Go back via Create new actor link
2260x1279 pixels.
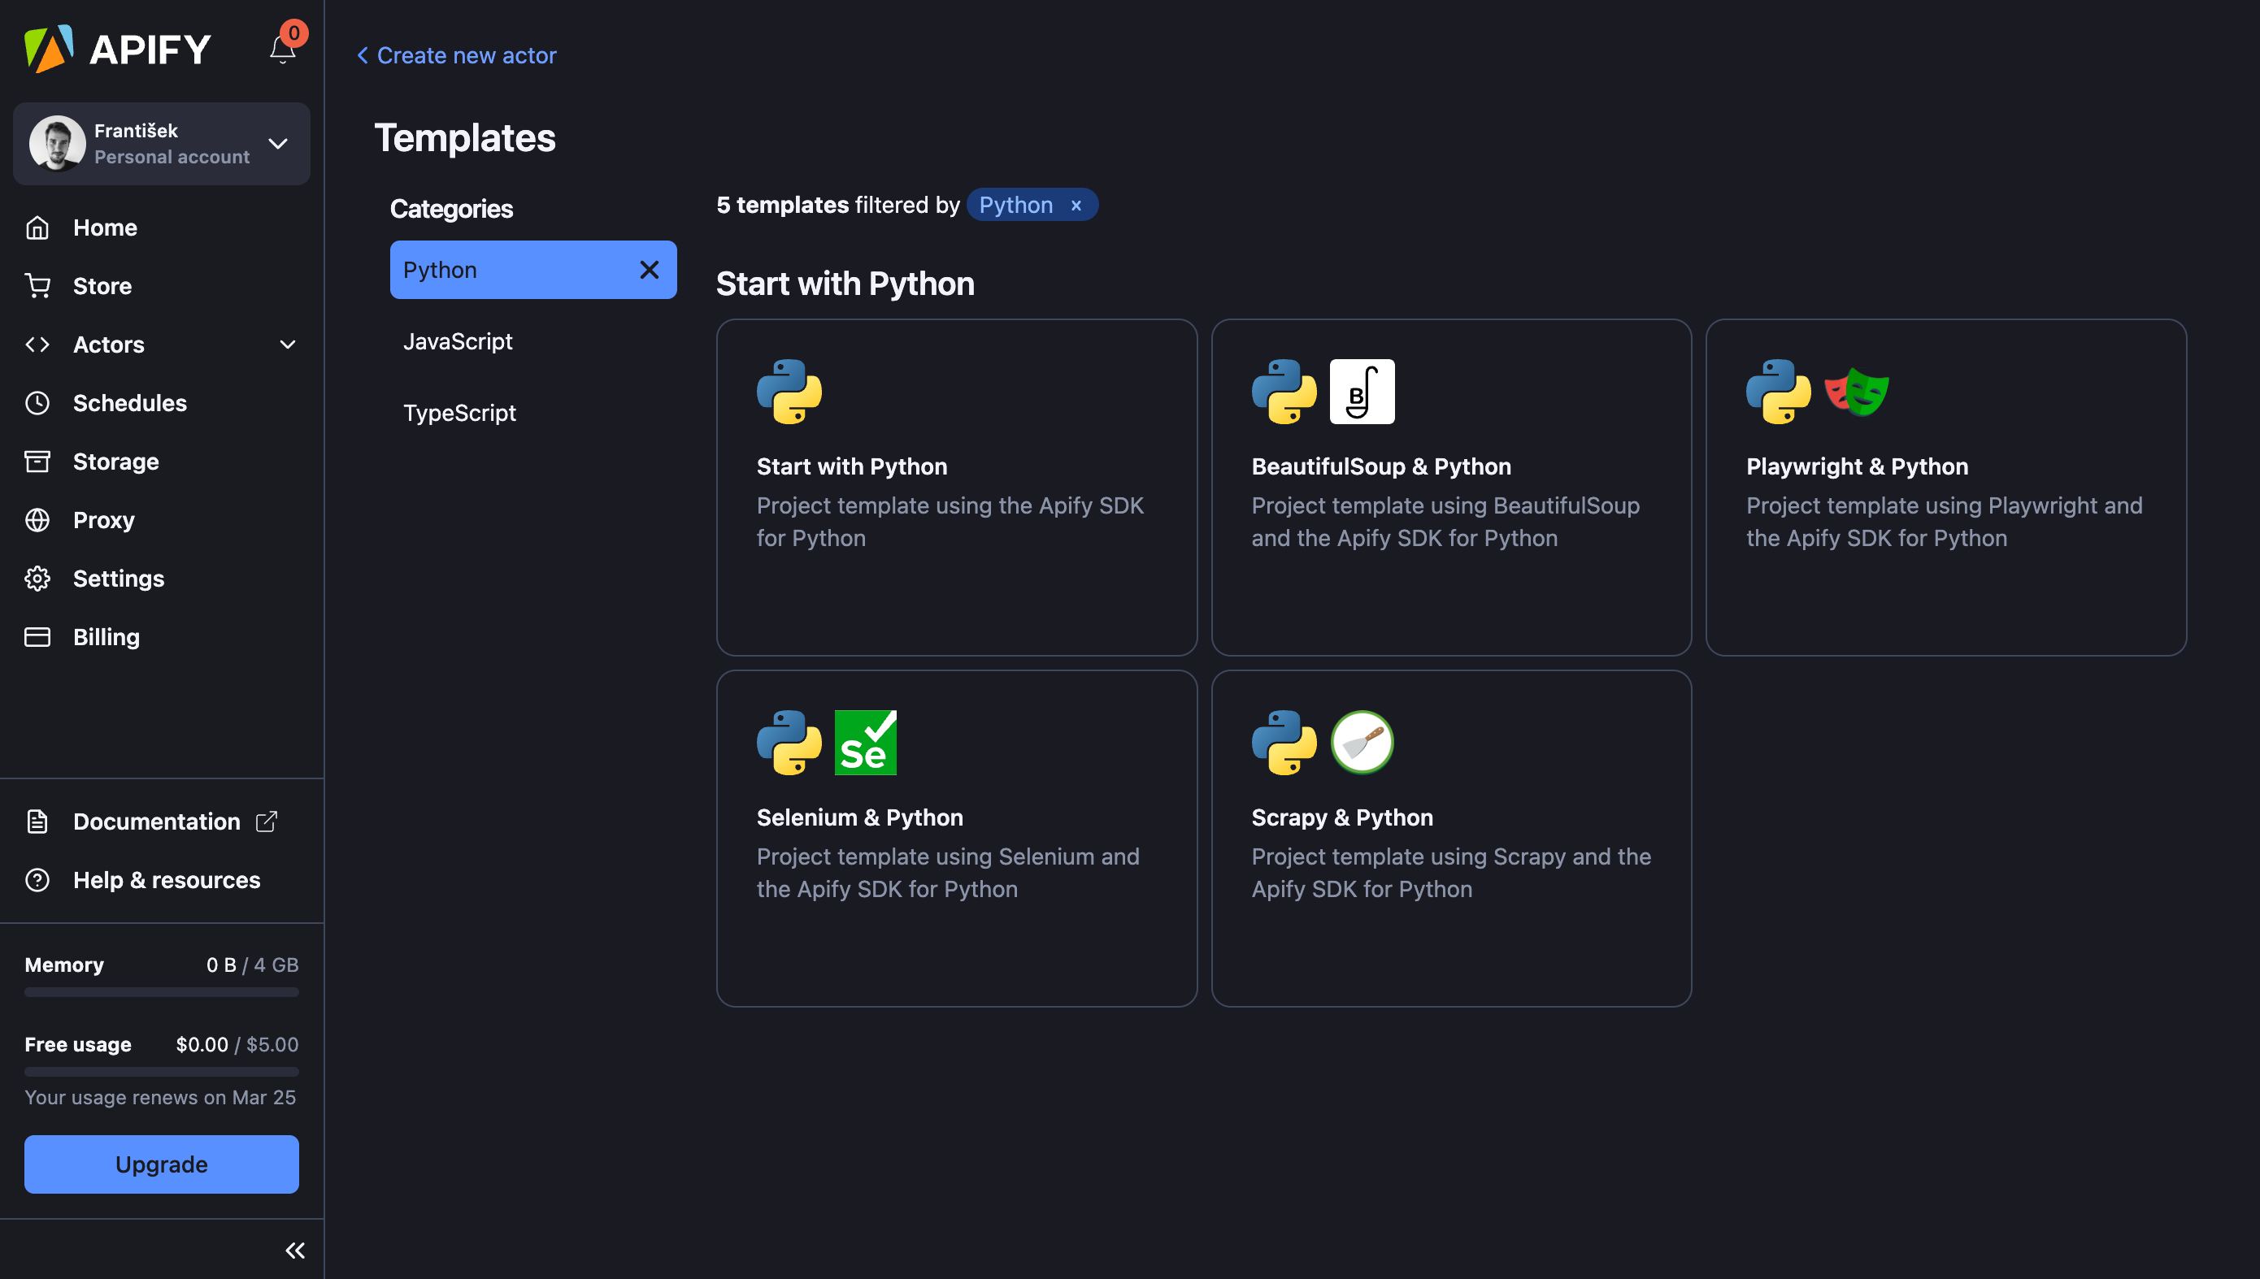455,54
